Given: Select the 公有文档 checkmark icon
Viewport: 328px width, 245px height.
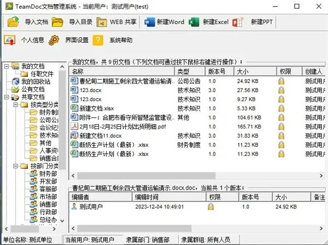Looking at the screenshot, I should [15, 89].
